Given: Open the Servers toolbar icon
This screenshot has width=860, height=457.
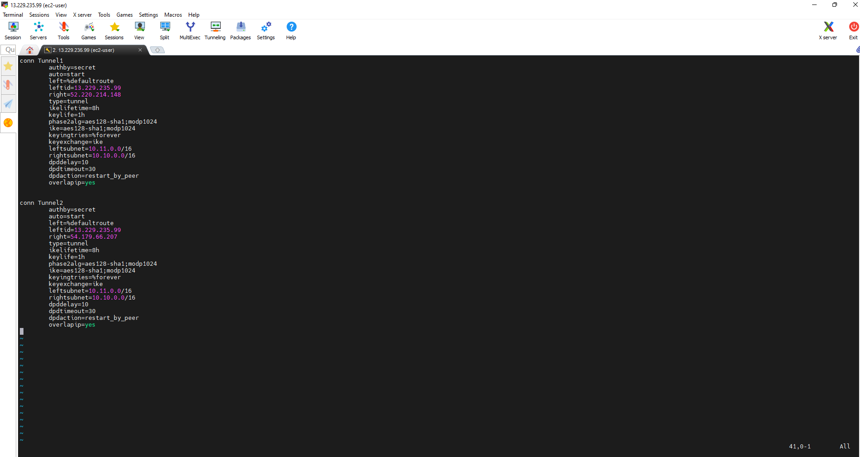Looking at the screenshot, I should point(38,31).
